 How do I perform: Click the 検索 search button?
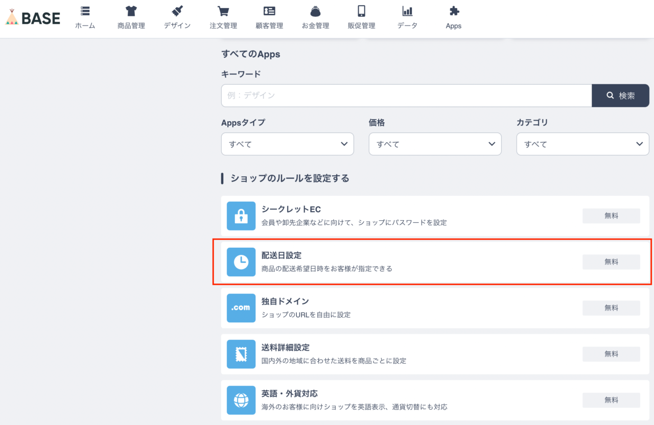[x=620, y=96]
